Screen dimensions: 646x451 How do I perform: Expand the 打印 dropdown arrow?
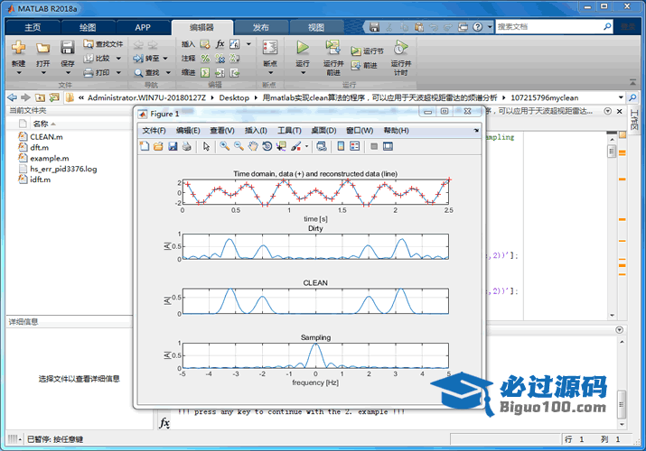click(118, 73)
